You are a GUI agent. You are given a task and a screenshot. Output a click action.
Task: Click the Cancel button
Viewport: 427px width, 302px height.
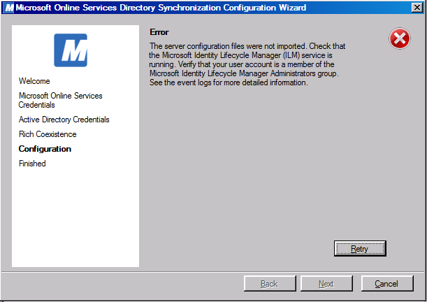pyautogui.click(x=387, y=284)
